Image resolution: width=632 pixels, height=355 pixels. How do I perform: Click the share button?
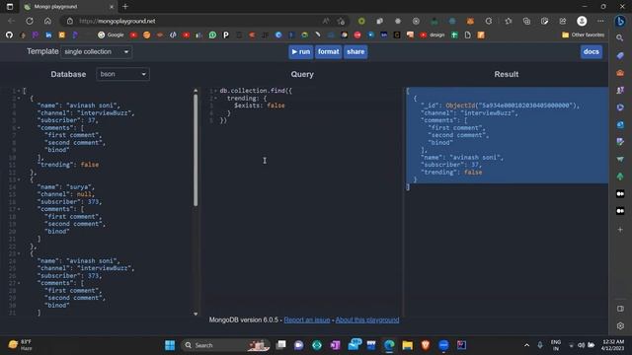[355, 52]
